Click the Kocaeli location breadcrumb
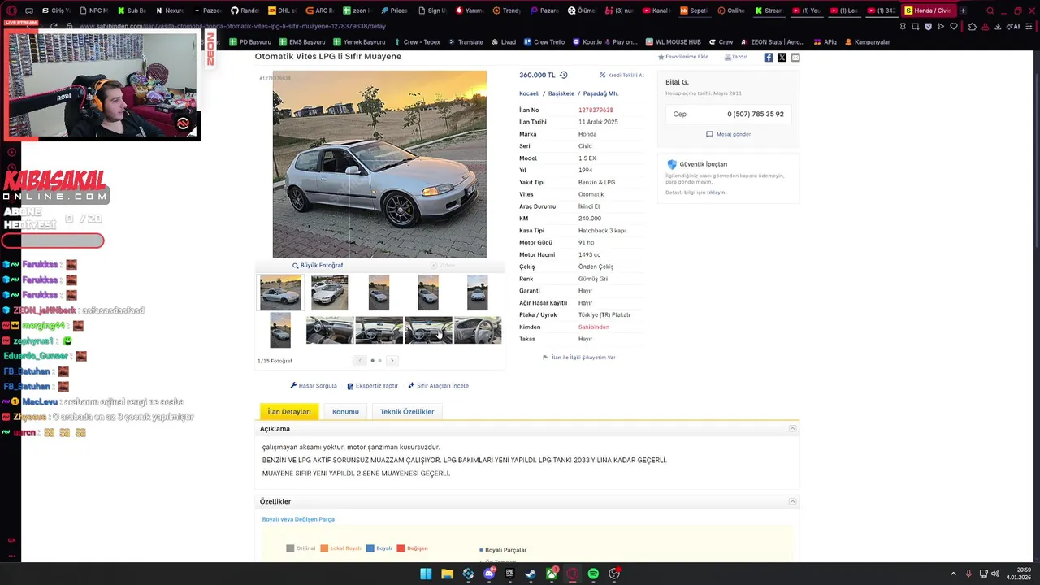 (x=529, y=93)
